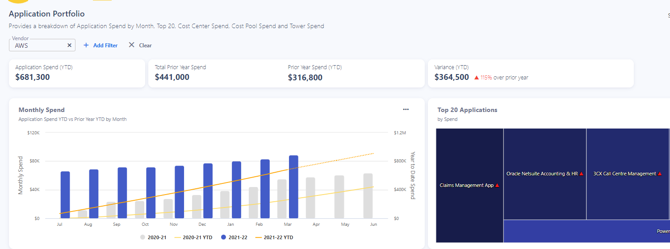Toggle the 2021-22 YTD legend line
This screenshot has width=670, height=249.
pyautogui.click(x=274, y=237)
